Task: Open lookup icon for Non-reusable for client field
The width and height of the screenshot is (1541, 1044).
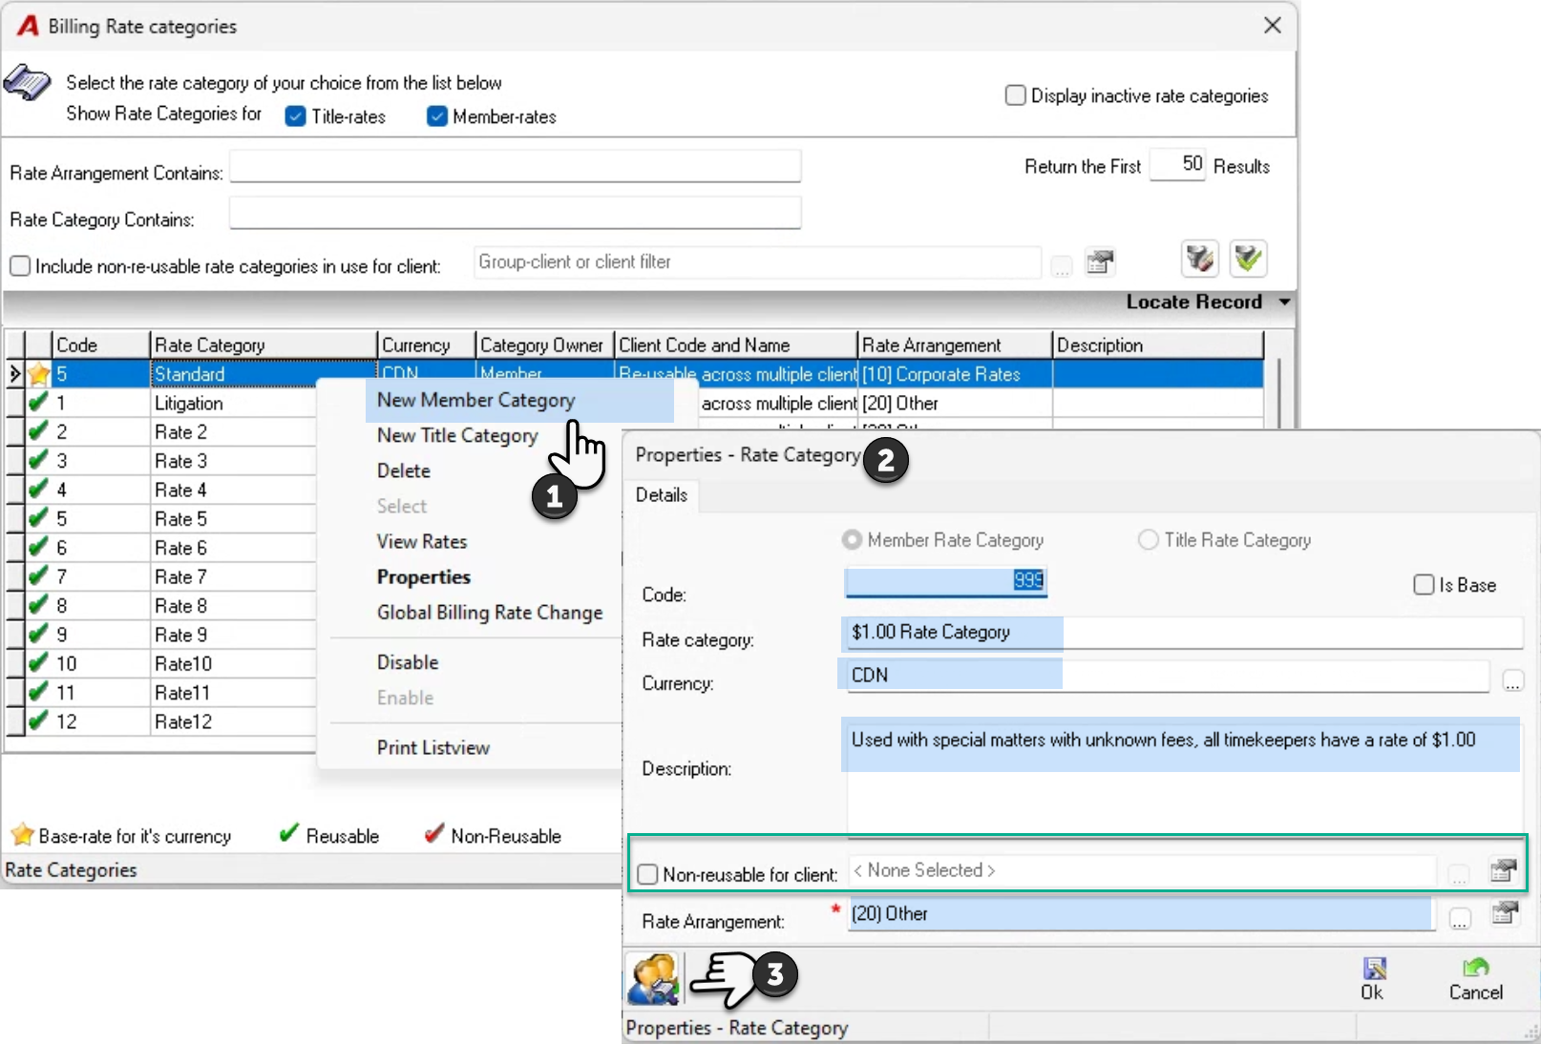Action: [1504, 870]
